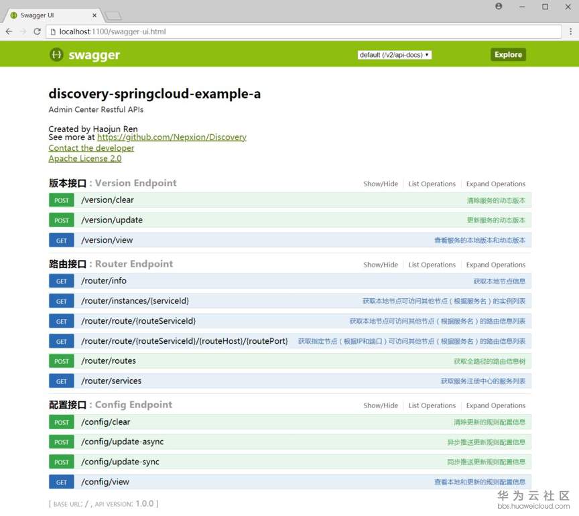Click List Operations for Version Endpoint
Image resolution: width=579 pixels, height=516 pixels.
[x=432, y=184]
